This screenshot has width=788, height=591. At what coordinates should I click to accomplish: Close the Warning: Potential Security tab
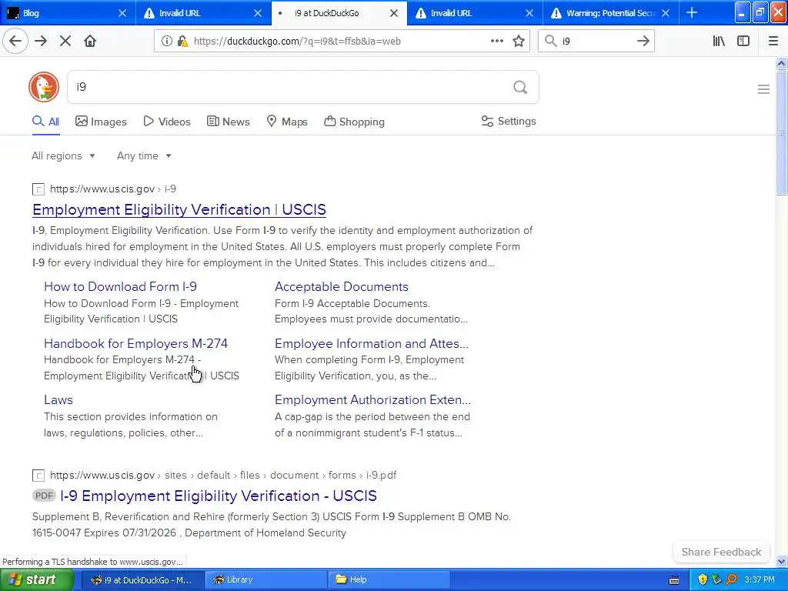pos(666,13)
